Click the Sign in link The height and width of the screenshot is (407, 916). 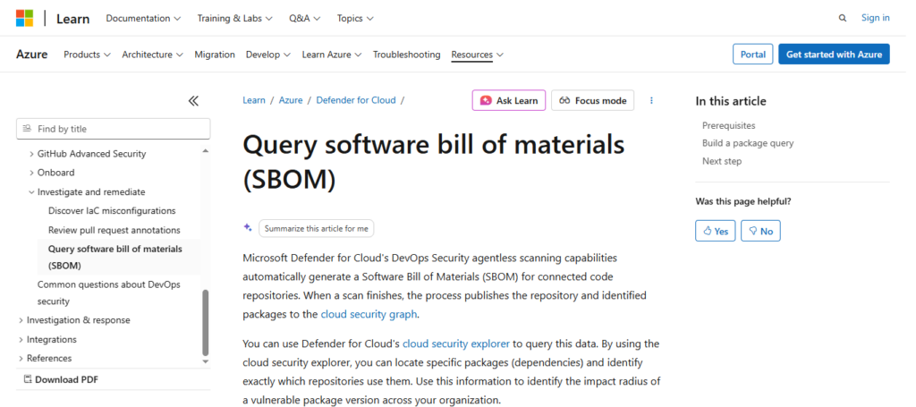[875, 18]
